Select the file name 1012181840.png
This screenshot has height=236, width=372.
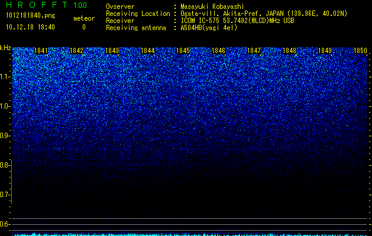tap(31, 16)
